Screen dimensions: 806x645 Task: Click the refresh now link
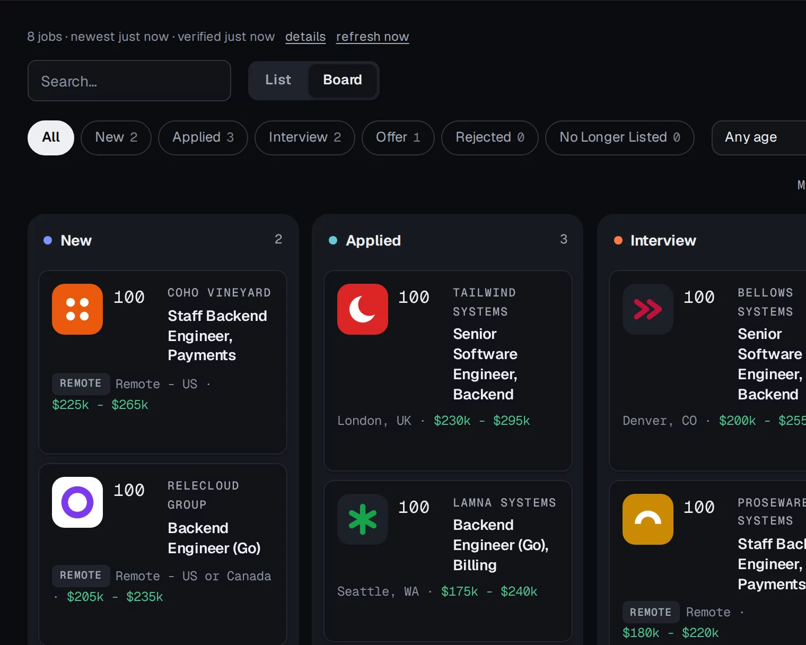tap(372, 37)
